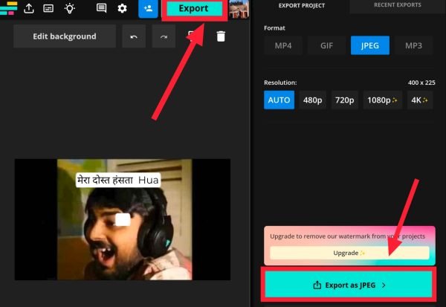The width and height of the screenshot is (446, 307).
Task: Click the redo arrow button
Action: 164,36
